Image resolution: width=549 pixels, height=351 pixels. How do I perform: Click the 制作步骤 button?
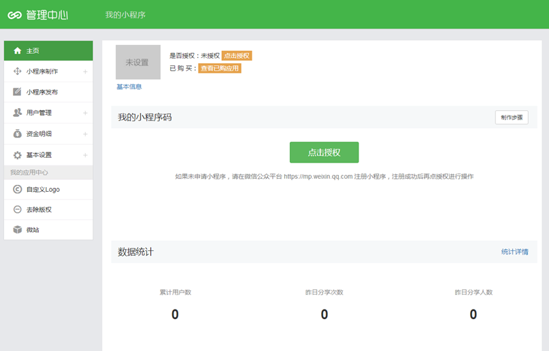point(511,118)
